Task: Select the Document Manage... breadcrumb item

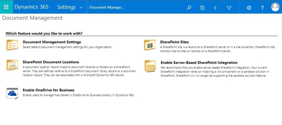Action: coord(107,7)
